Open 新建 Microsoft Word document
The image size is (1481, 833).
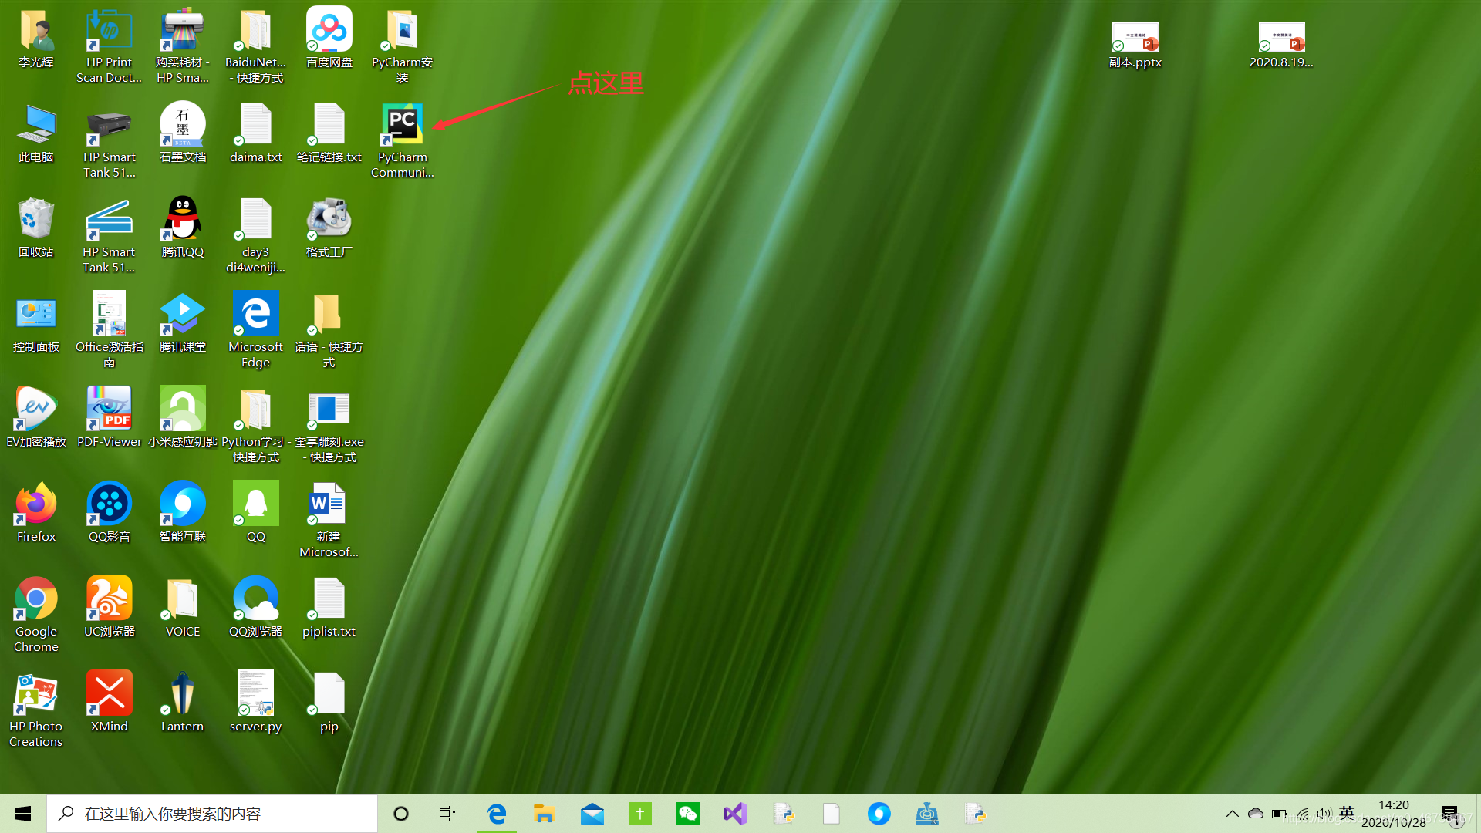[329, 519]
